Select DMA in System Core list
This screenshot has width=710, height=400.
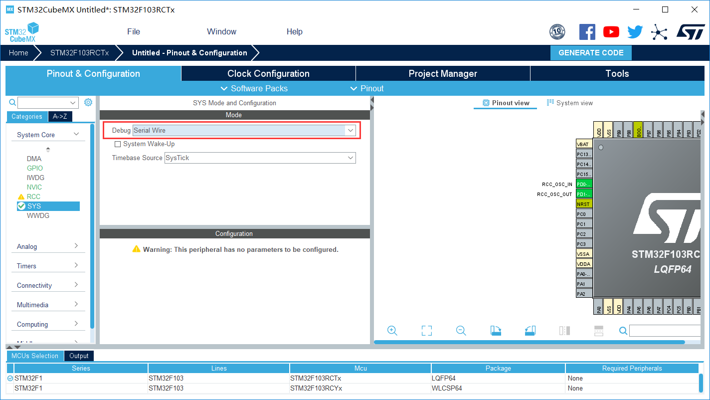pos(34,159)
